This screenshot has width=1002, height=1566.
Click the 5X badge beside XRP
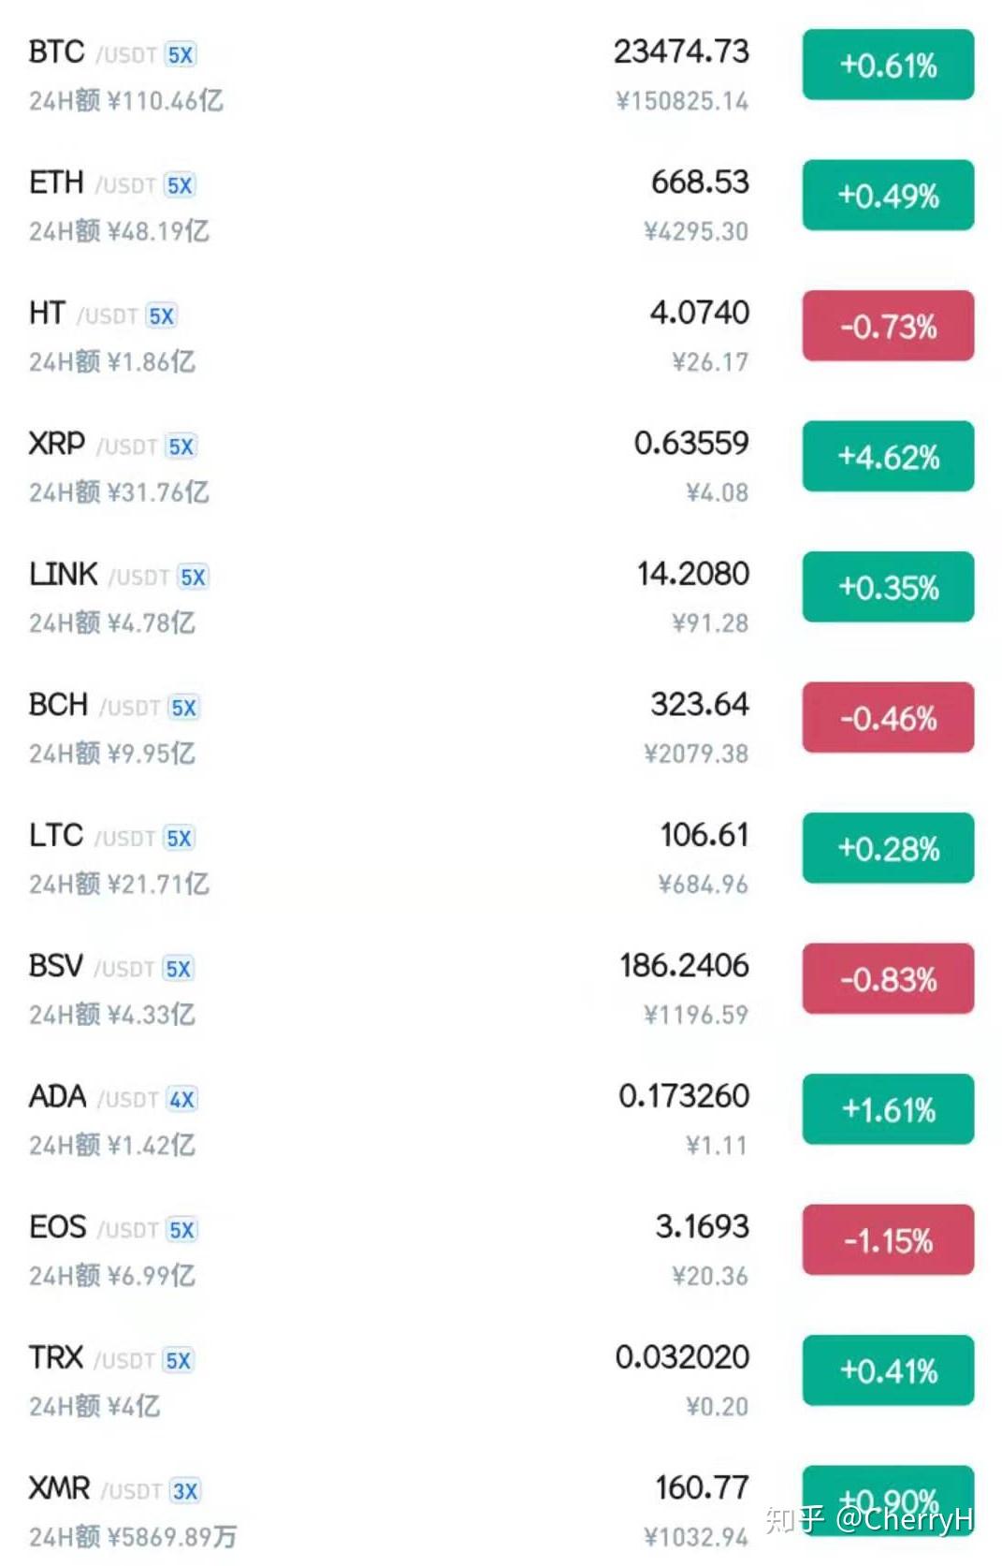(181, 446)
